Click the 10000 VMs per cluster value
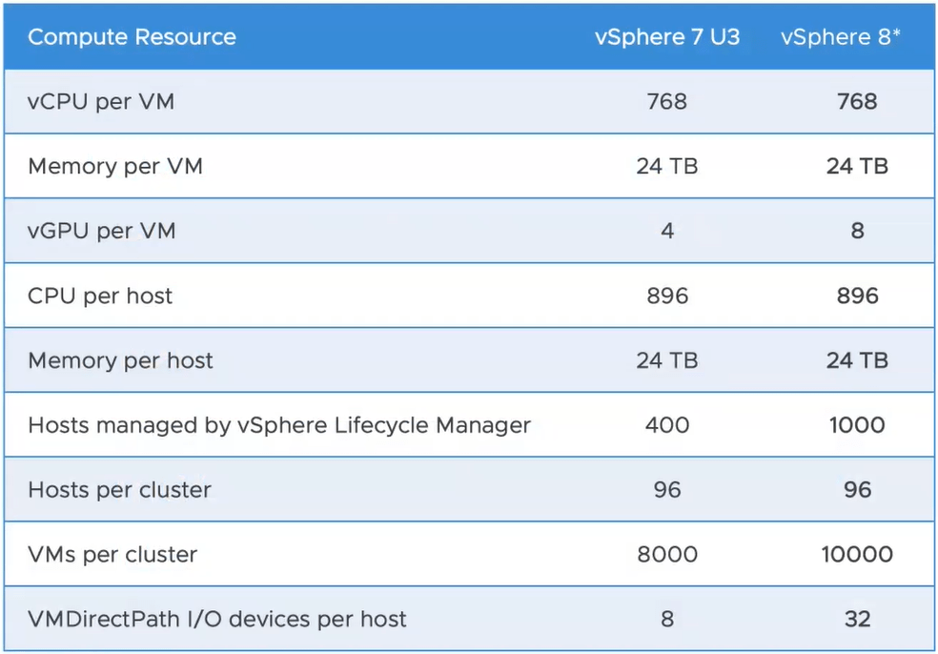The height and width of the screenshot is (654, 938). click(x=857, y=555)
